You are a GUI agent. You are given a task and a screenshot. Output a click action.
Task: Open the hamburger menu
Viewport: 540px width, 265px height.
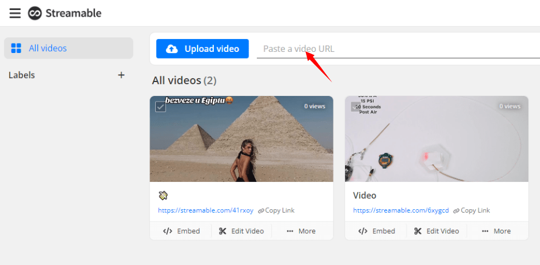click(x=15, y=13)
